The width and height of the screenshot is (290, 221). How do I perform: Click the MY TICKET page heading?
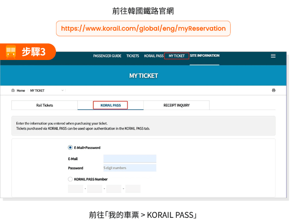click(144, 76)
